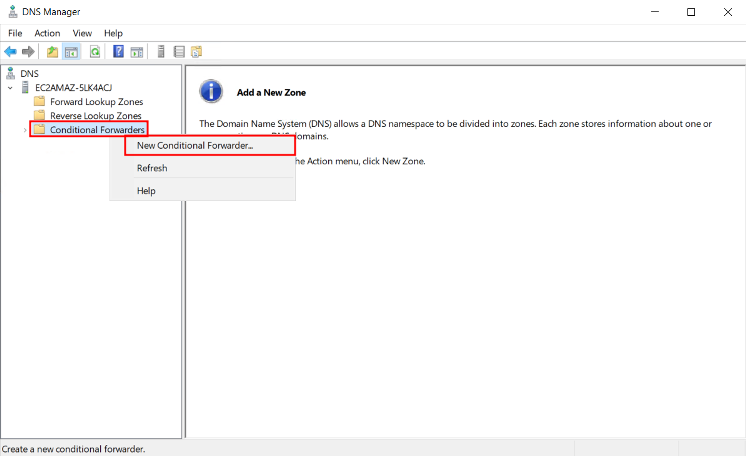The image size is (746, 456).
Task: Toggle the Show/Hide Action Pane icon
Action: (137, 51)
